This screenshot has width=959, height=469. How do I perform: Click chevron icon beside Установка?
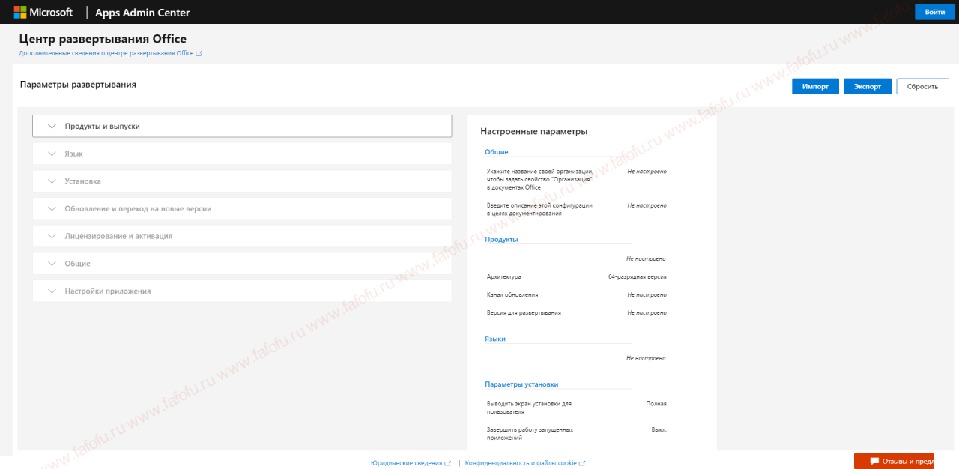(x=52, y=181)
